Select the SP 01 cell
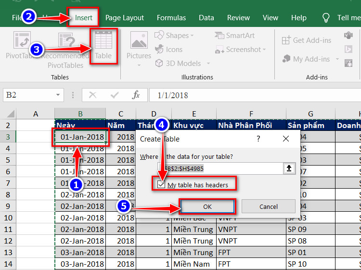 pyautogui.click(x=310, y=252)
